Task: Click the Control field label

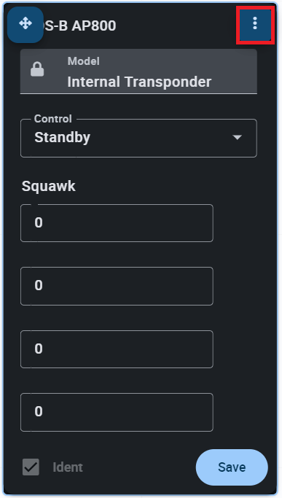Action: coord(53,118)
